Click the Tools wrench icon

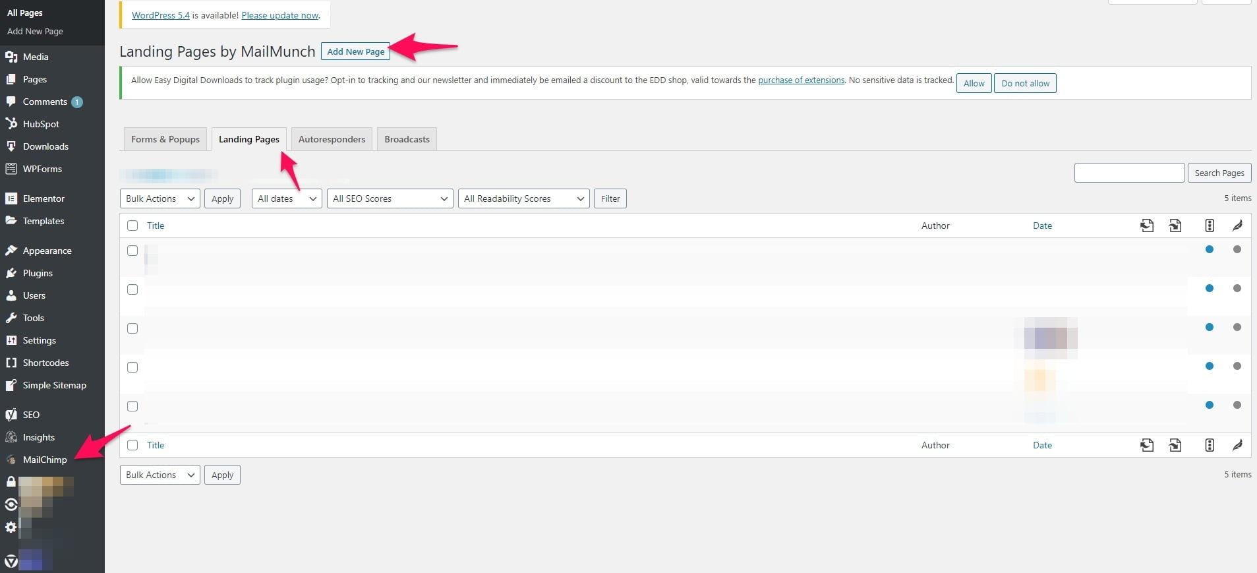[11, 318]
